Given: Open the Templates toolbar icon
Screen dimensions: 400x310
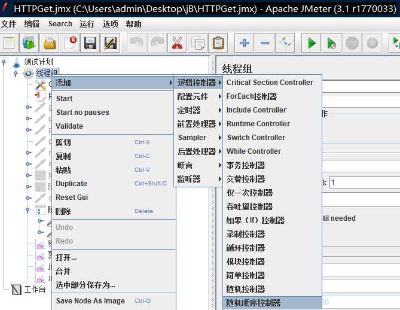Looking at the screenshot, I should pyautogui.click(x=29, y=43).
